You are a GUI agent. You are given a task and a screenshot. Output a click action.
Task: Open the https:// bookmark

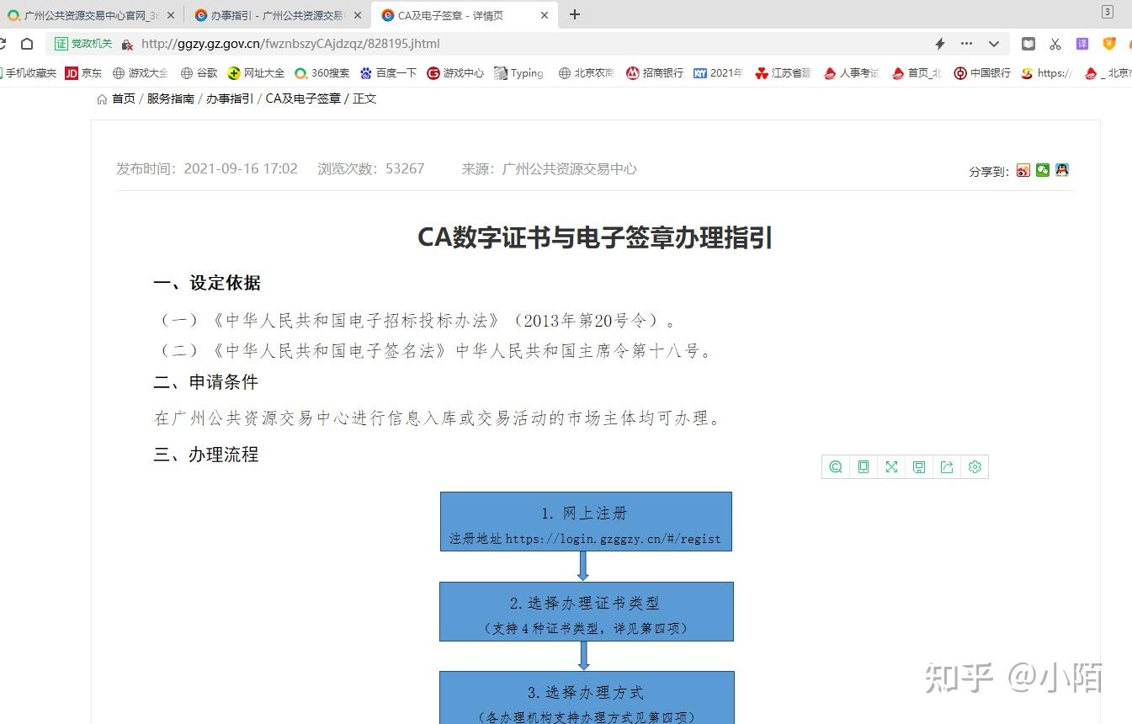click(1046, 73)
